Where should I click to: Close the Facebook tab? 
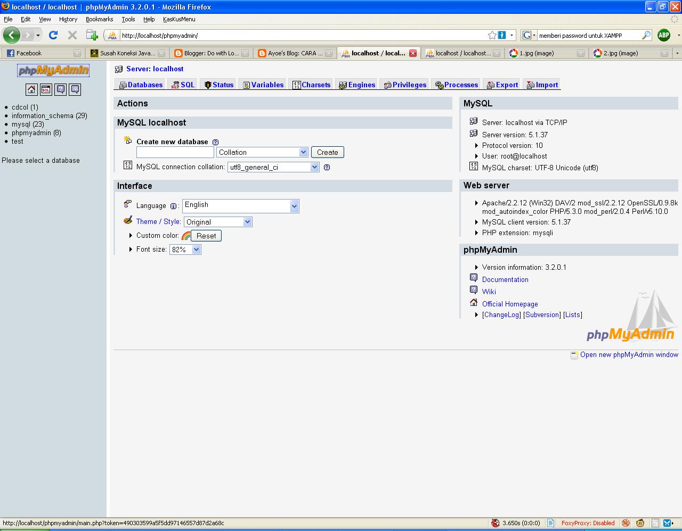77,53
